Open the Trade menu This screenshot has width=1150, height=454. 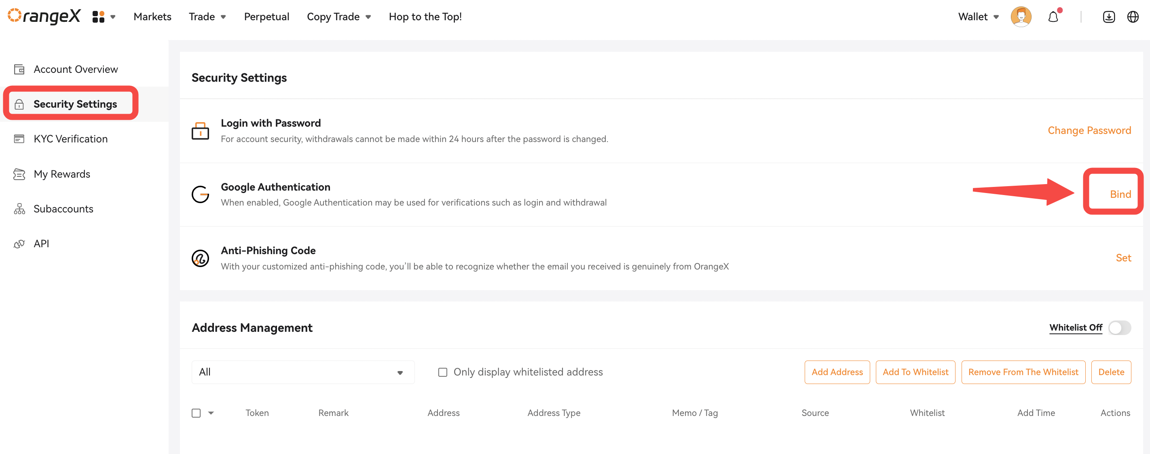202,17
